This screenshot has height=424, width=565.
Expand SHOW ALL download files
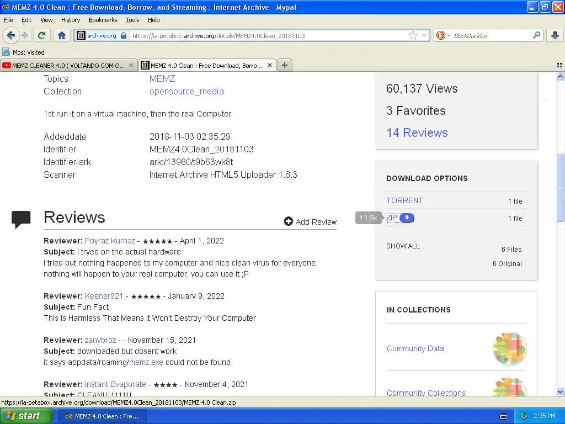(x=403, y=246)
